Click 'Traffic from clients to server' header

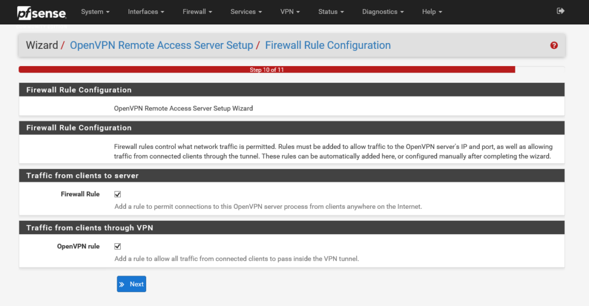click(x=292, y=175)
